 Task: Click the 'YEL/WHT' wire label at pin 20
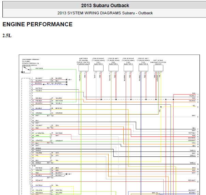pos(39,125)
